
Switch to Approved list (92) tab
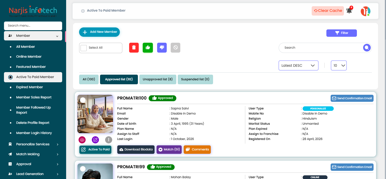pos(119,79)
